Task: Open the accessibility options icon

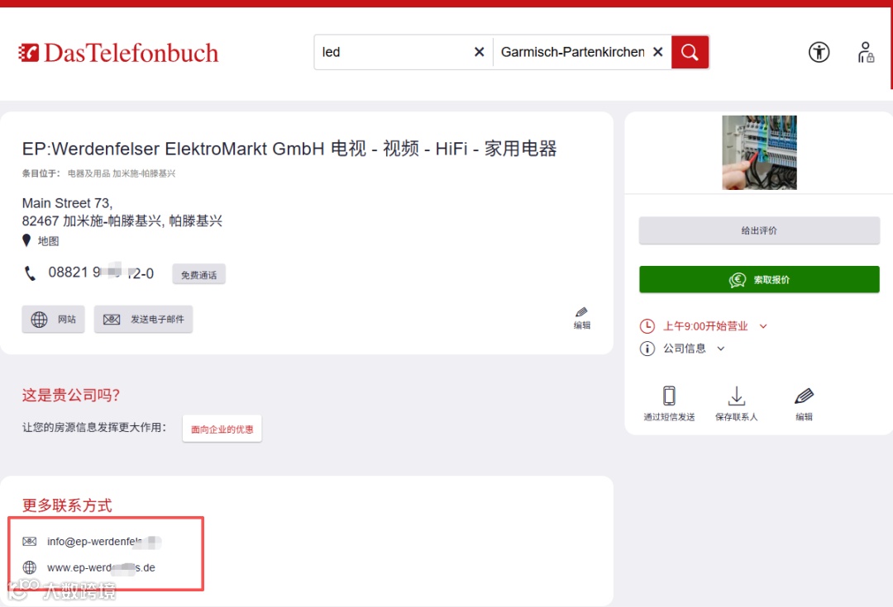Action: 819,52
